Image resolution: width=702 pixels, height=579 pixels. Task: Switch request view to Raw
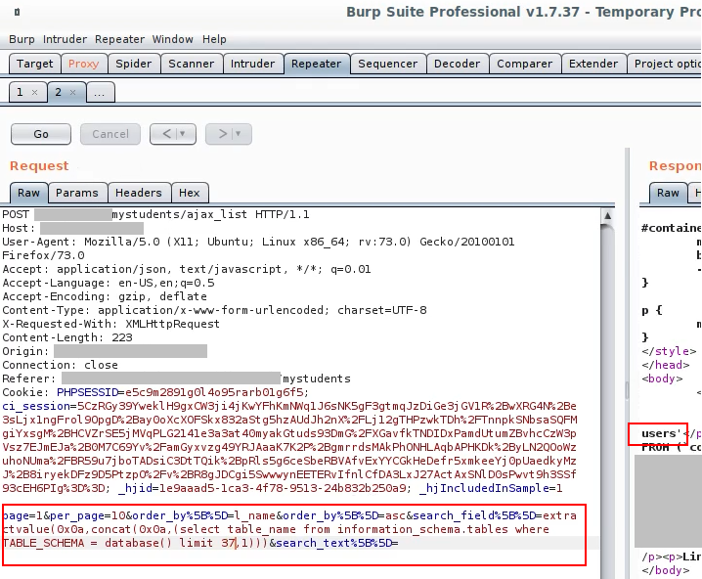28,193
